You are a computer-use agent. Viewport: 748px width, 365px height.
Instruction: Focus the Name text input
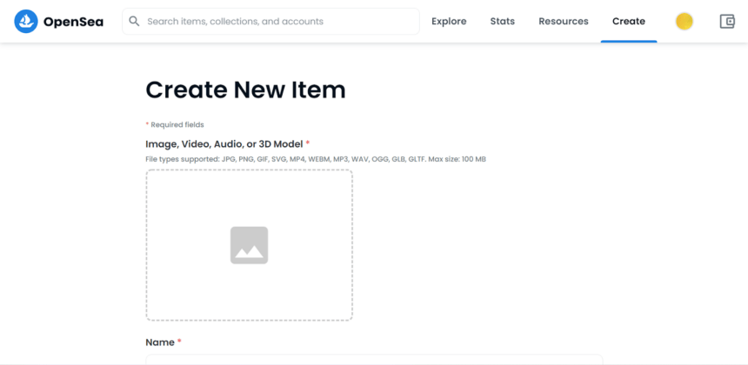point(374,359)
